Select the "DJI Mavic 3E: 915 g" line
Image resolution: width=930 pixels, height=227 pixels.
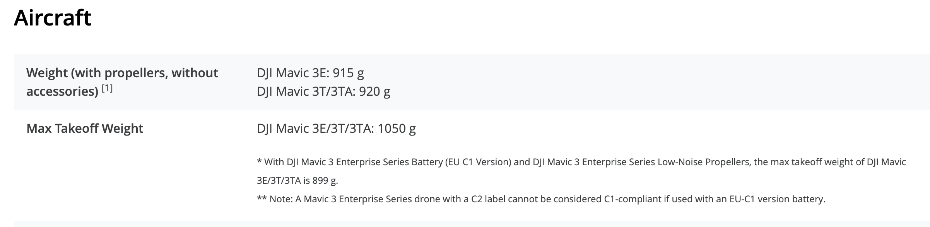pyautogui.click(x=310, y=73)
